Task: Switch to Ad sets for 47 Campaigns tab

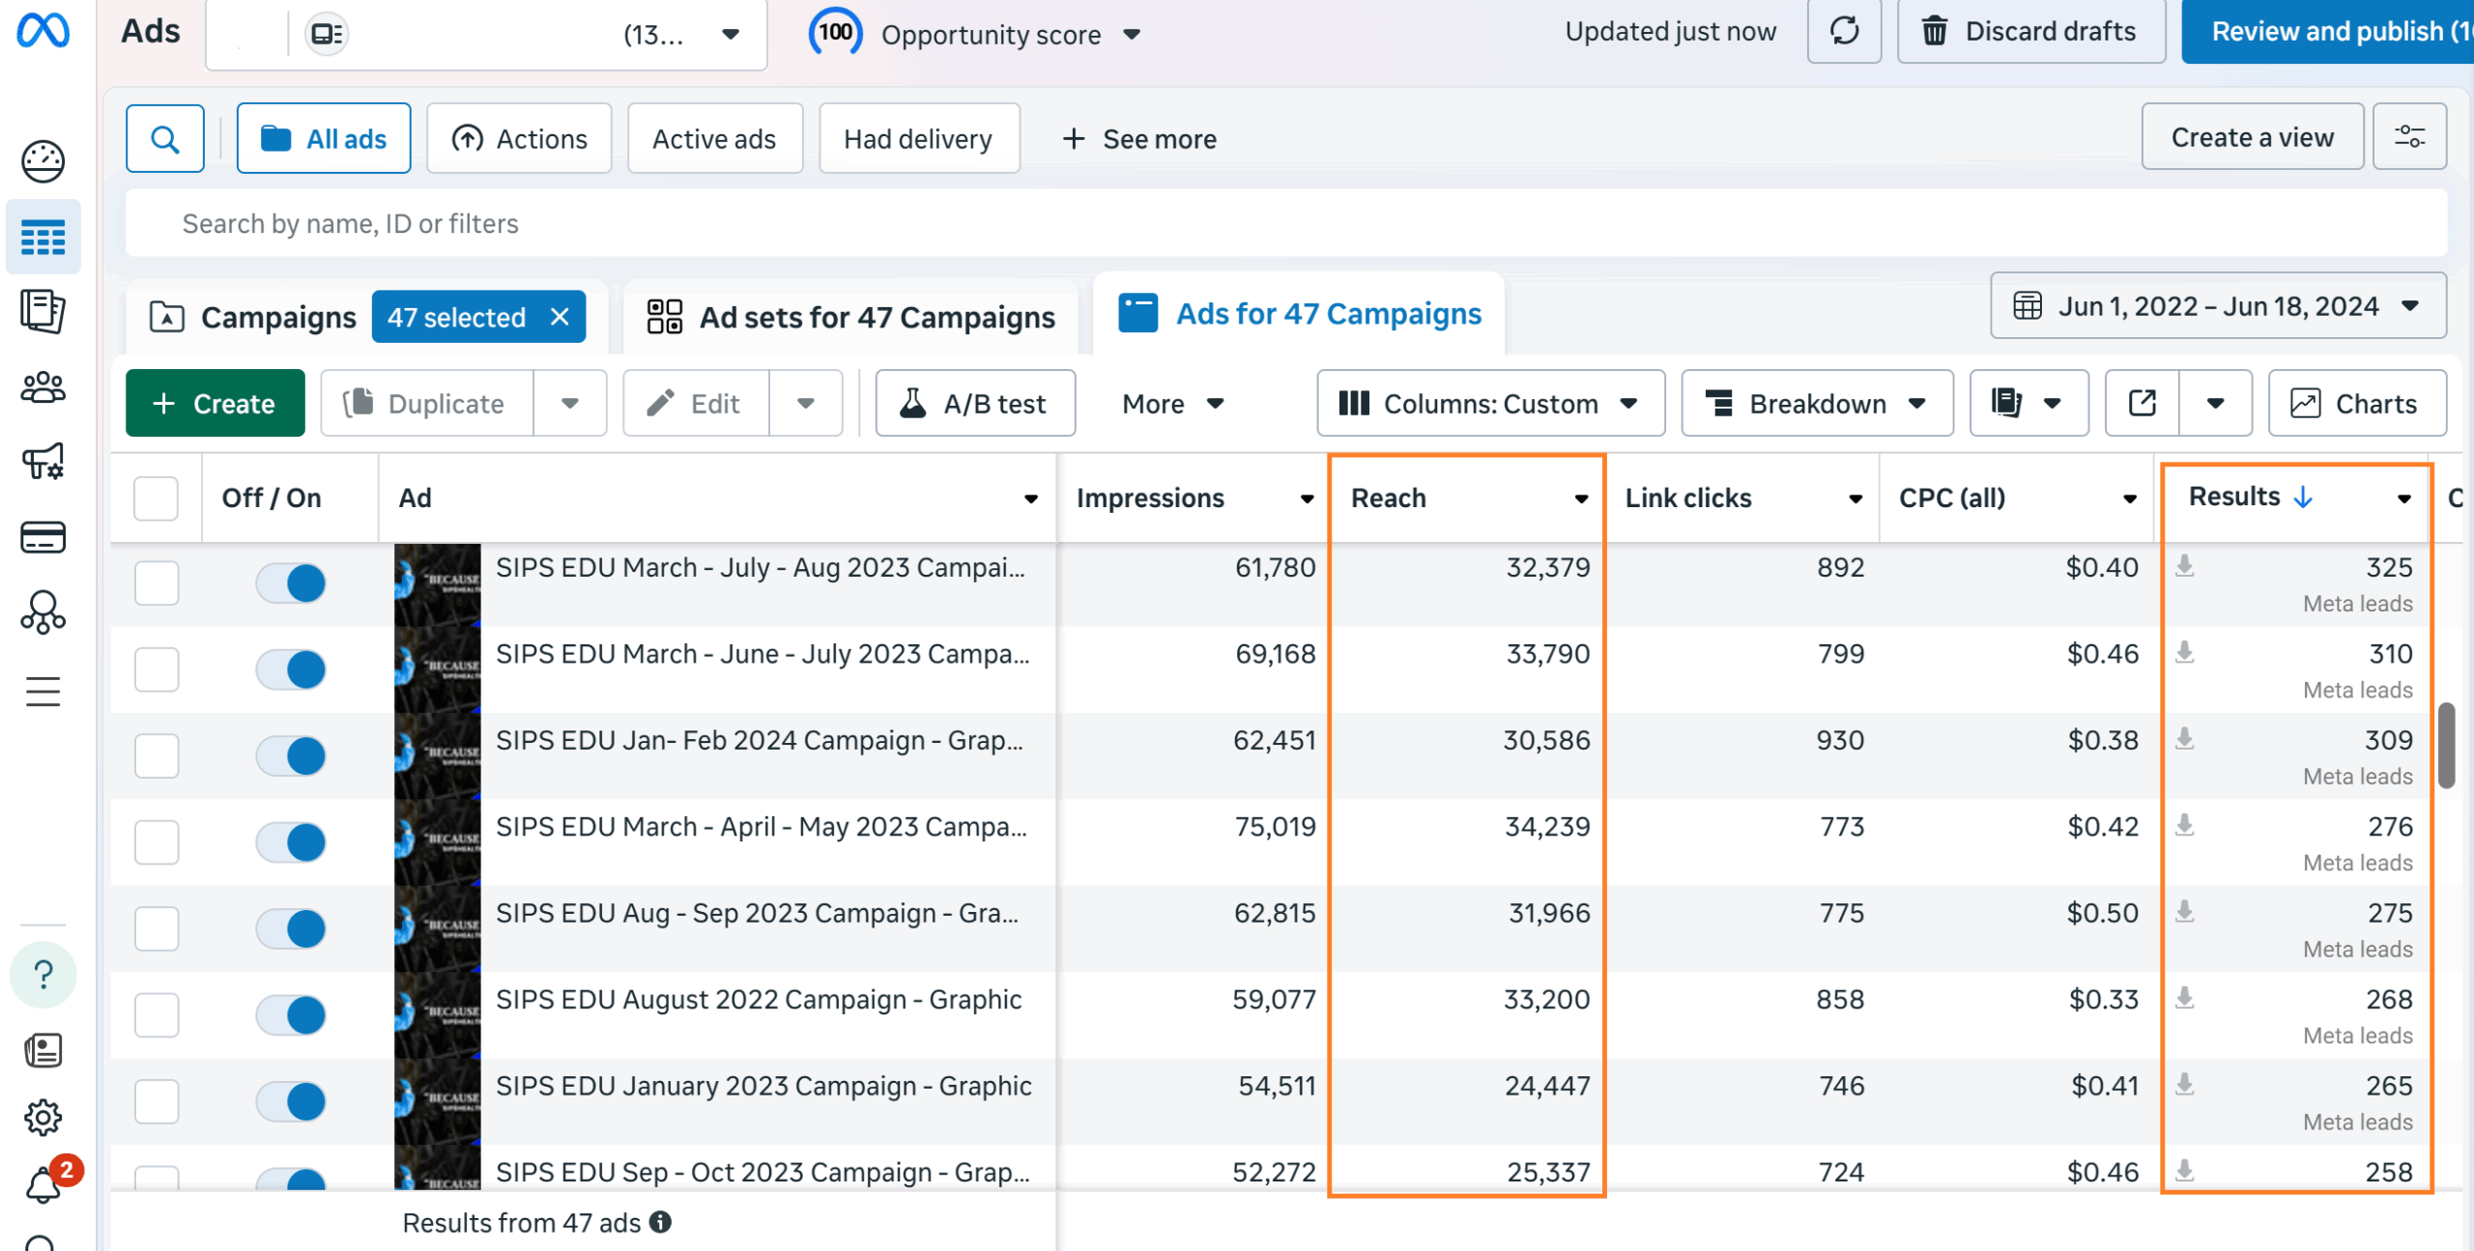Action: point(851,317)
